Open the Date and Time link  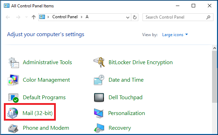coord(126,80)
